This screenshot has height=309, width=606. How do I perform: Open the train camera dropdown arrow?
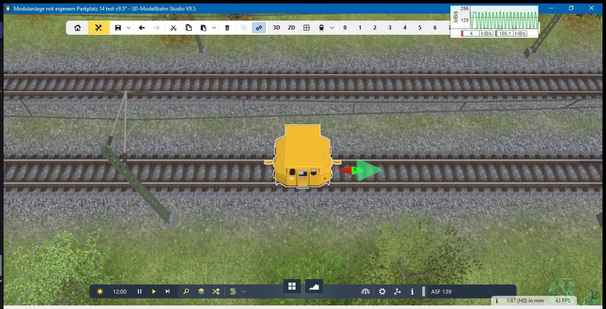pos(332,28)
